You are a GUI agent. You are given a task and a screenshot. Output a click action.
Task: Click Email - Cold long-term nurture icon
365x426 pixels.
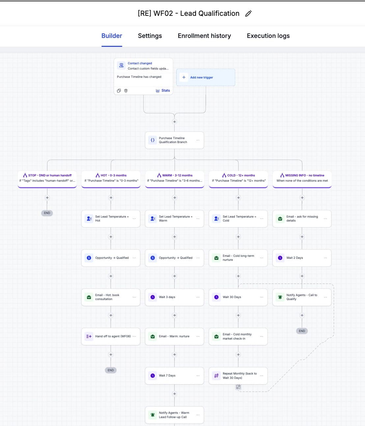(216, 258)
